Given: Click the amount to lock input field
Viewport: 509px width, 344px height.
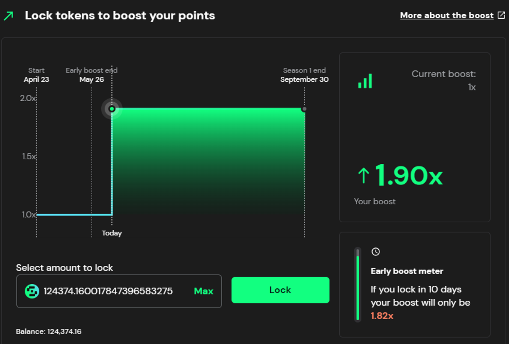Looking at the screenshot, I should [108, 291].
